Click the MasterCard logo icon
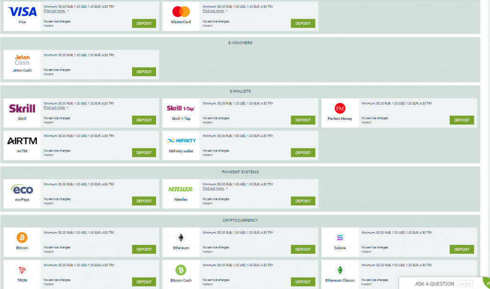 (181, 11)
